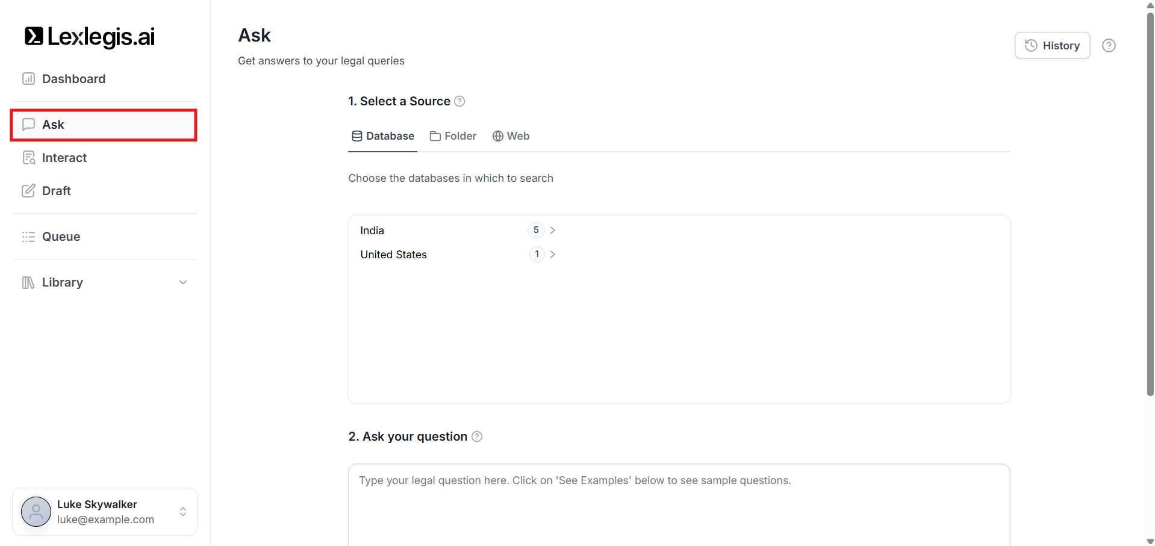This screenshot has height=546, width=1155.
Task: Open the Luke Skywalker account switcher
Action: (x=183, y=512)
